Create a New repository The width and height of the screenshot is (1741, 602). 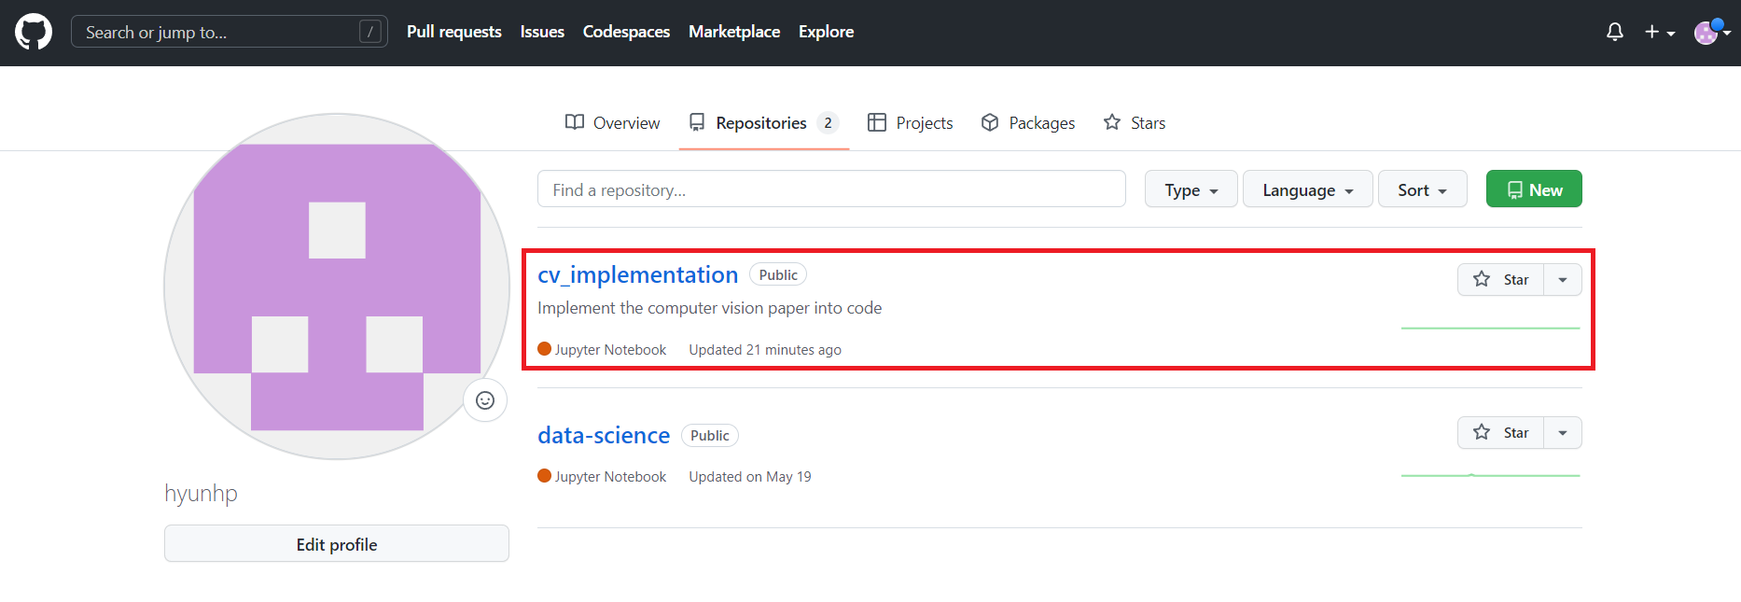coord(1534,189)
